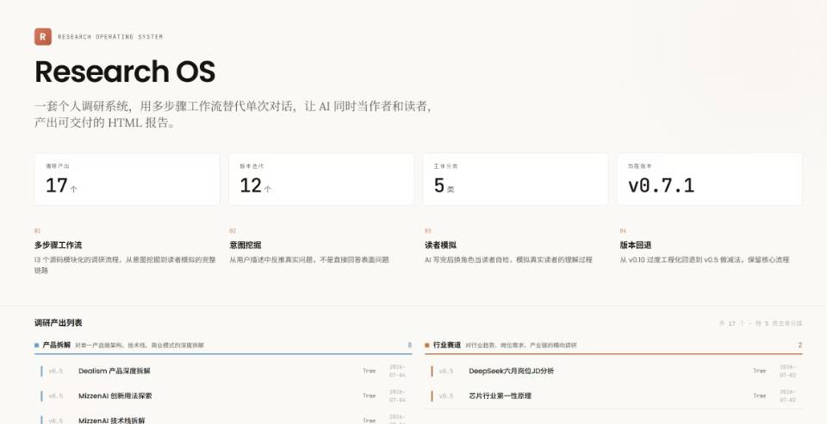Select the card showing 5 类
The width and height of the screenshot is (827, 424).
(x=515, y=179)
